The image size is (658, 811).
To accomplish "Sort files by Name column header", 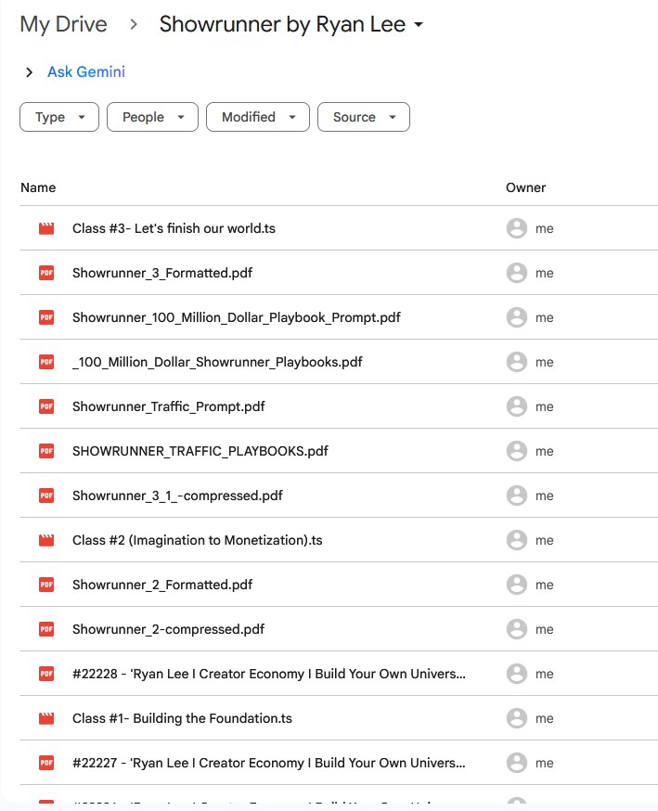I will pyautogui.click(x=38, y=187).
